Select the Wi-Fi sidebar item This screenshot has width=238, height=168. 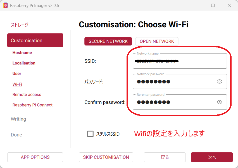(17, 84)
